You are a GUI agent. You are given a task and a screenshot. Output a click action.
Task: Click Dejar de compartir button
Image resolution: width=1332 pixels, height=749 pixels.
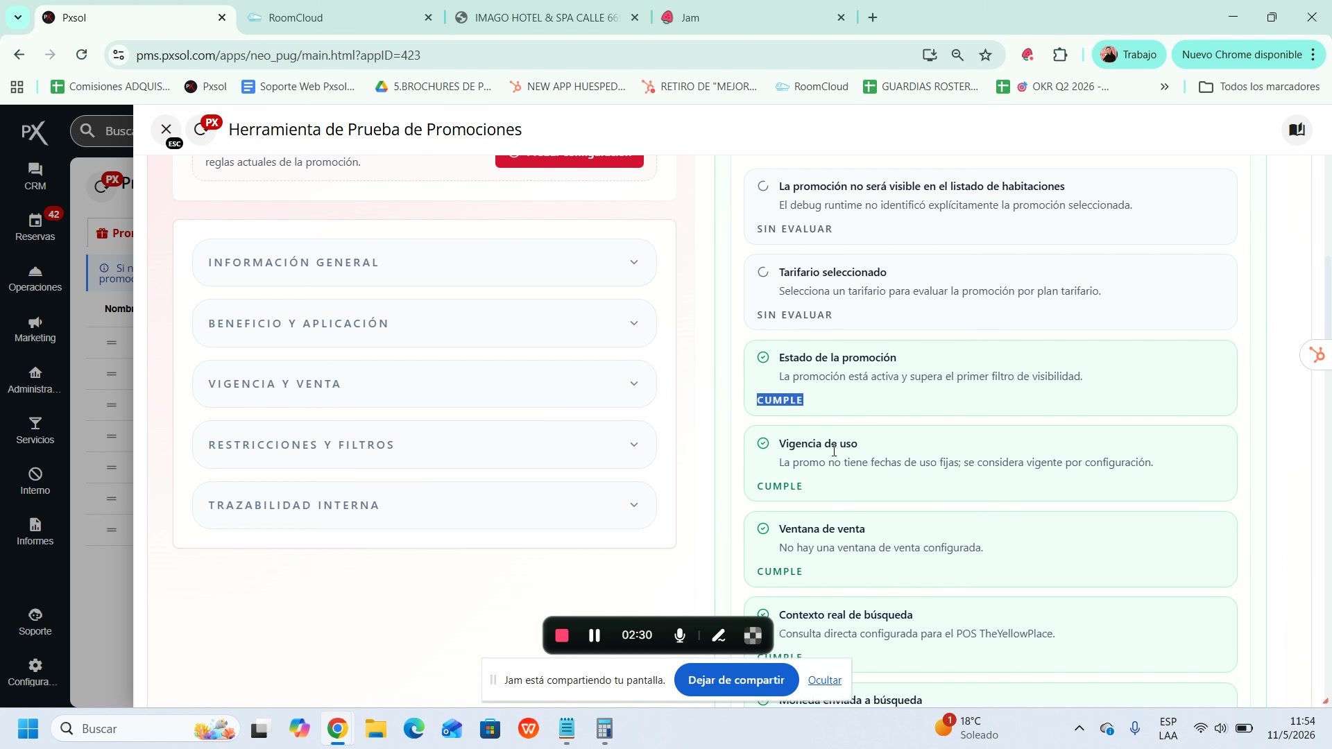pos(736,680)
